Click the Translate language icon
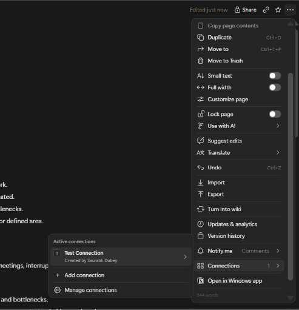 point(200,153)
